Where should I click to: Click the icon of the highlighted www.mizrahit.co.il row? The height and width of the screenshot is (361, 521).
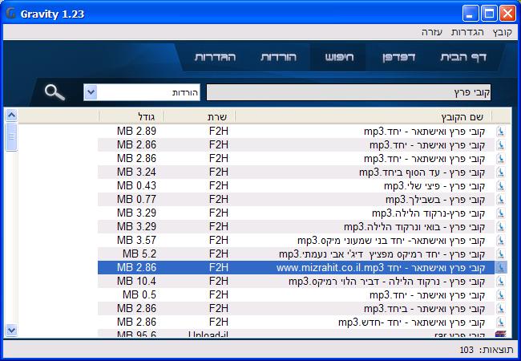[x=500, y=268]
